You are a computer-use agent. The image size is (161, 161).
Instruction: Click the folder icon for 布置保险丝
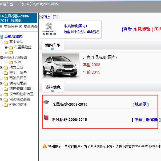(11, 48)
